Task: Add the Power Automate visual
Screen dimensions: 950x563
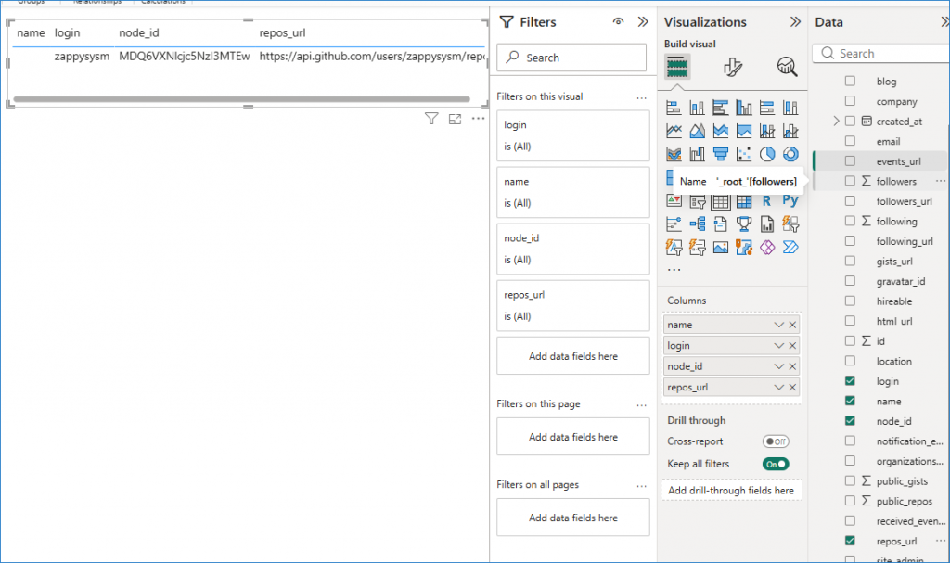Action: (790, 248)
